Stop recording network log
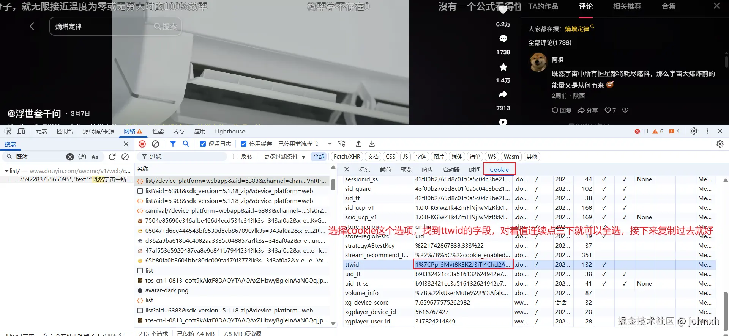 142,144
